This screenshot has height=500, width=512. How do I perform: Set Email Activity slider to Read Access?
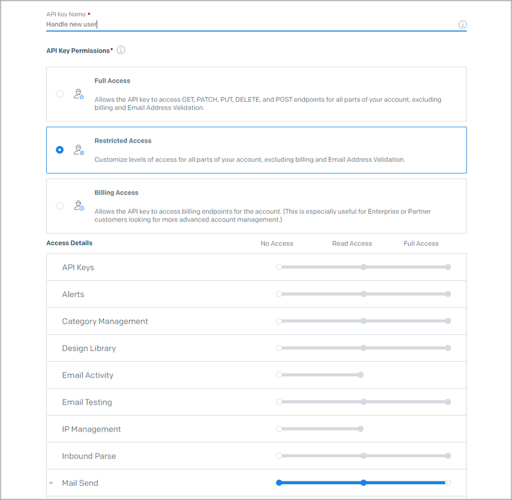click(360, 375)
